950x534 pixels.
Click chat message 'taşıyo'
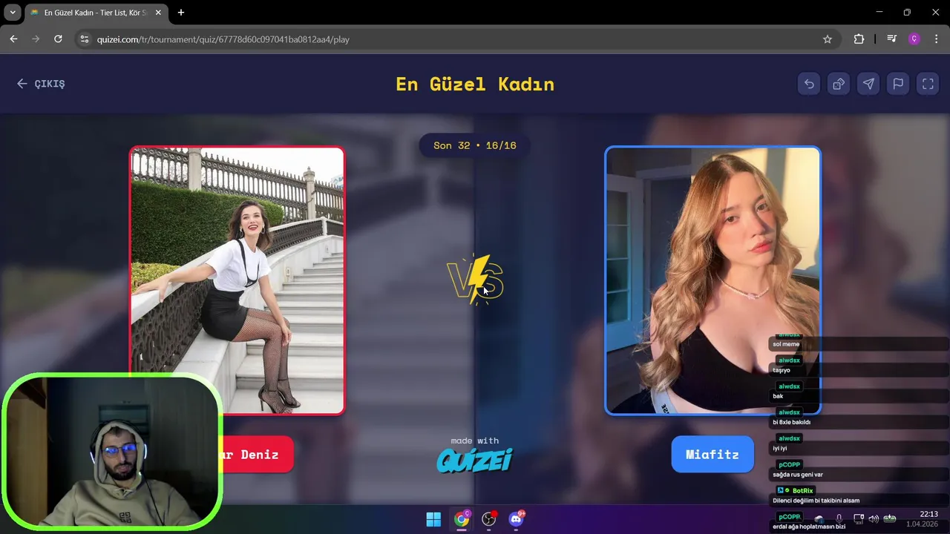click(x=782, y=370)
